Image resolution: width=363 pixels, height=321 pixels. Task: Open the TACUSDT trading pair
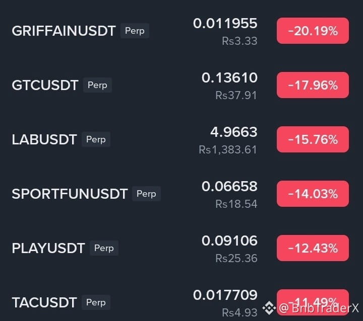pyautogui.click(x=44, y=302)
